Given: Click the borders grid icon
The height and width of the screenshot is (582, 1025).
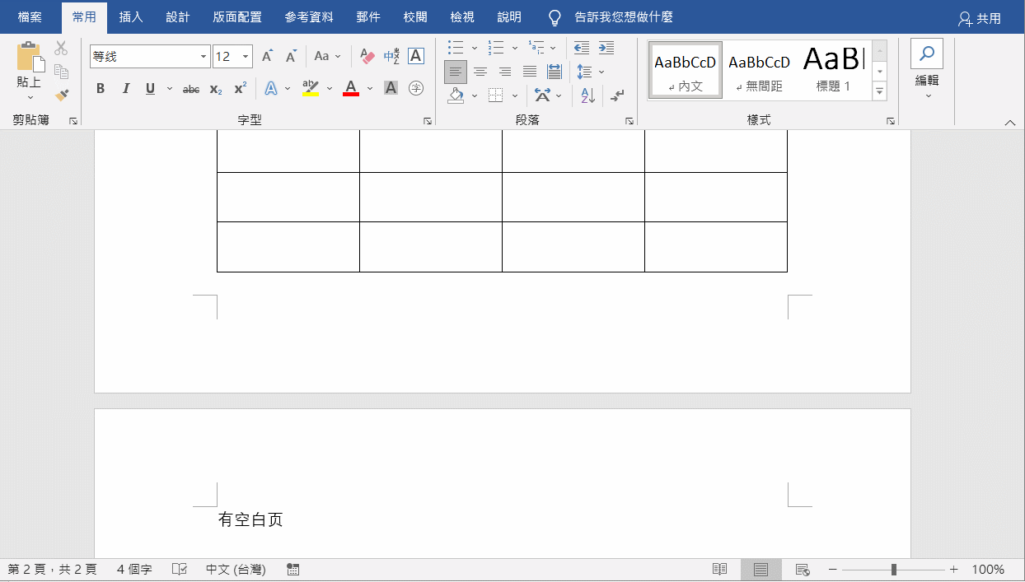Looking at the screenshot, I should pos(495,95).
